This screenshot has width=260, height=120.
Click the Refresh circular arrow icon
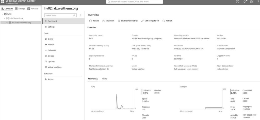tap(164, 21)
